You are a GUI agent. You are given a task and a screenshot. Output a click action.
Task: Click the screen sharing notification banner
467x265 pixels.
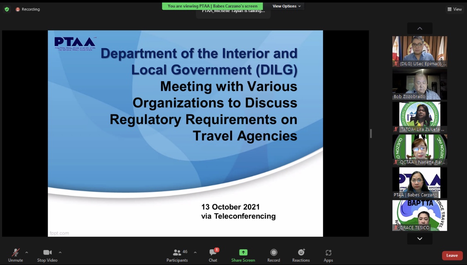pos(213,6)
